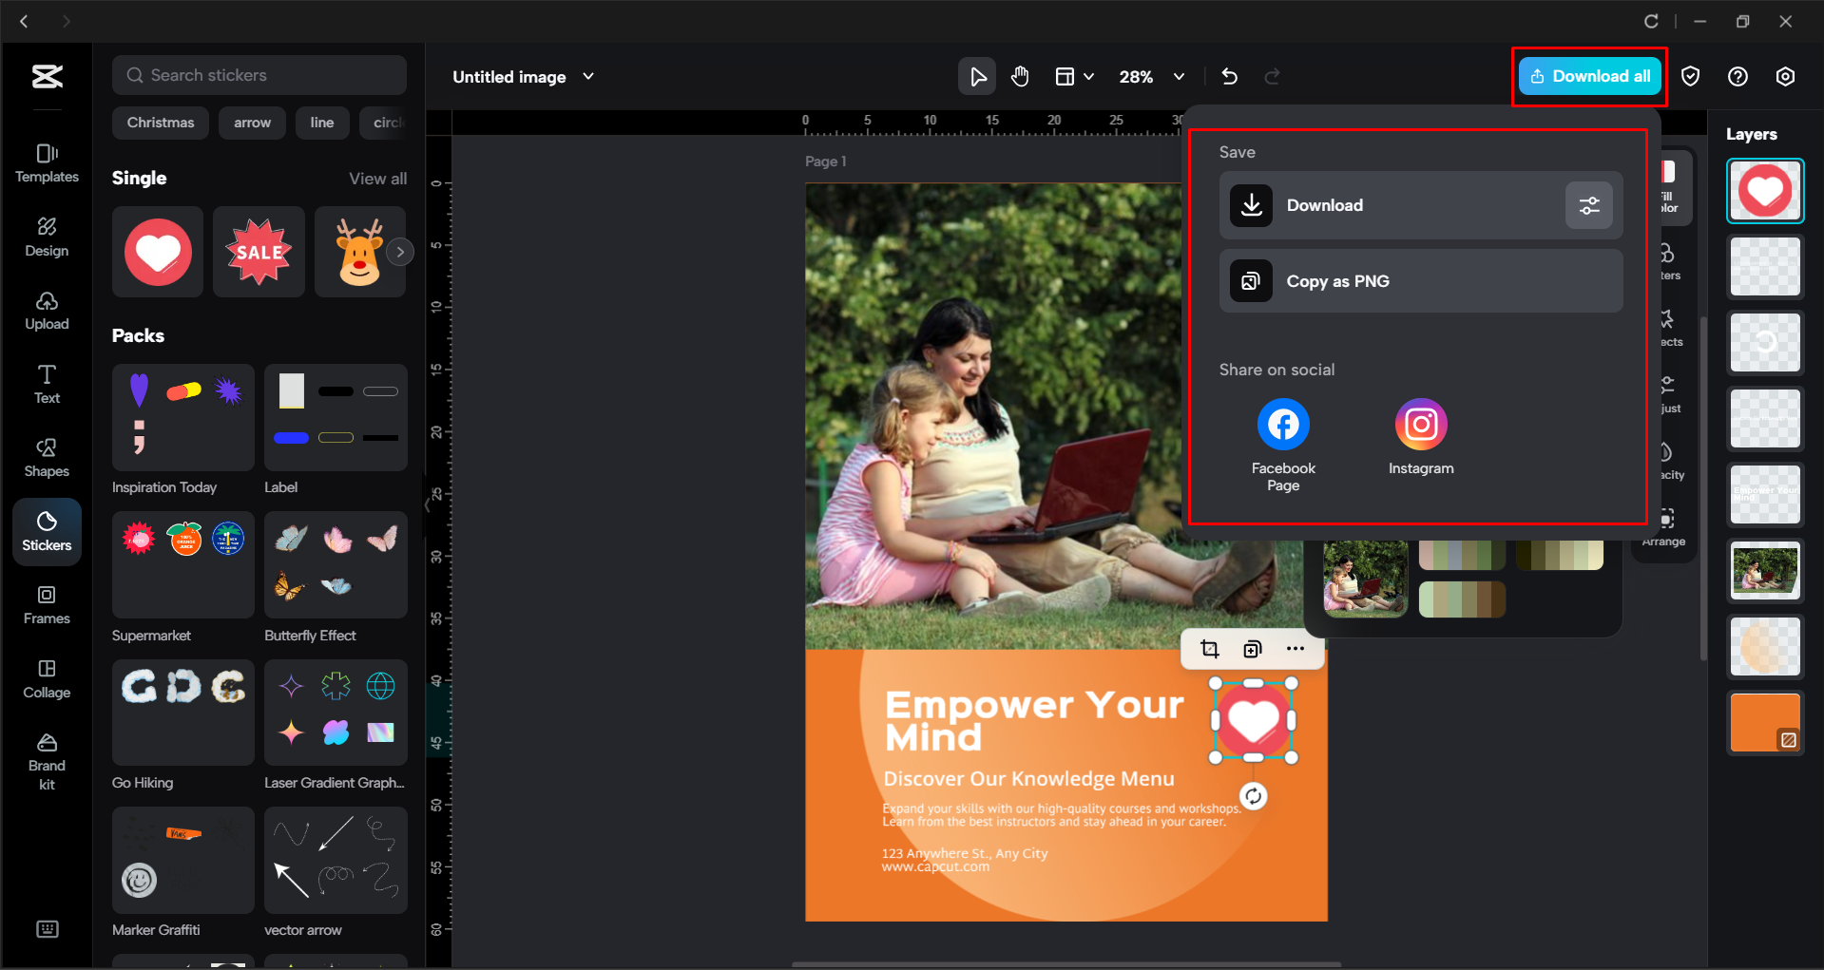Open the Collage panel
1824x970 pixels.
click(47, 678)
